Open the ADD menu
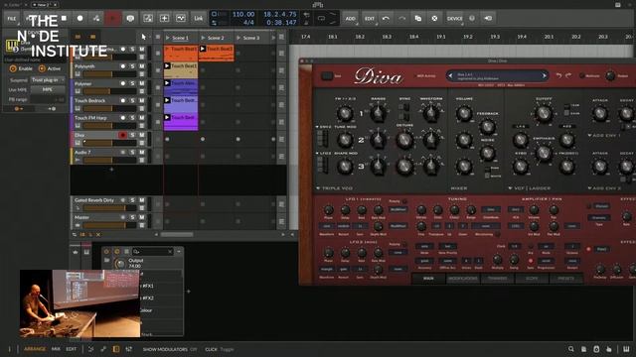The height and width of the screenshot is (357, 636). click(350, 18)
